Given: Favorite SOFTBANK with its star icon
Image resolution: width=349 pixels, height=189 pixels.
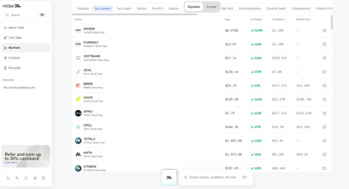Looking at the screenshot, I should pos(324,58).
